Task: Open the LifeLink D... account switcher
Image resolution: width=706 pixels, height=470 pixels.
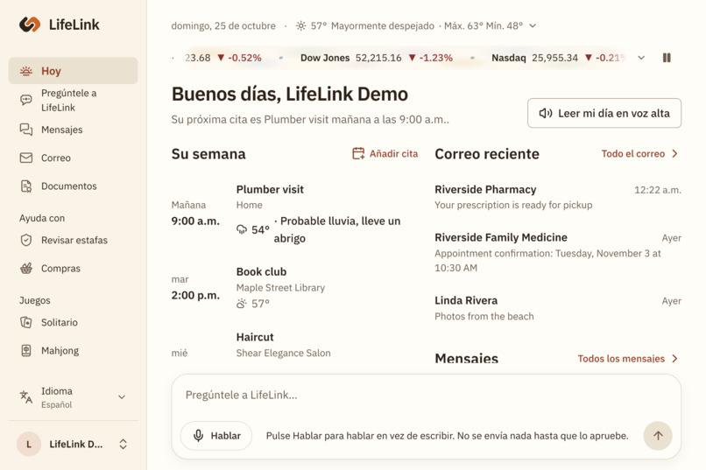Action: (x=73, y=445)
